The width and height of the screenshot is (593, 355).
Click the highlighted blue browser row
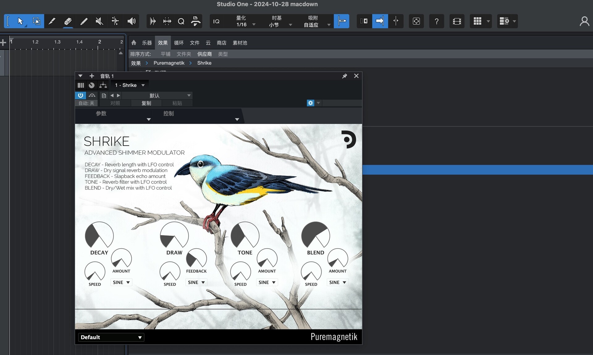click(477, 170)
